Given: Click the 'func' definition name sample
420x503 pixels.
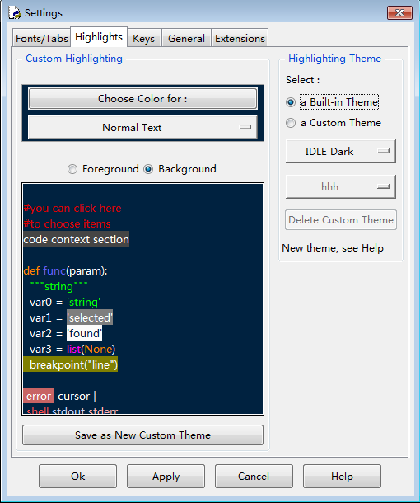Looking at the screenshot, I should (x=54, y=270).
